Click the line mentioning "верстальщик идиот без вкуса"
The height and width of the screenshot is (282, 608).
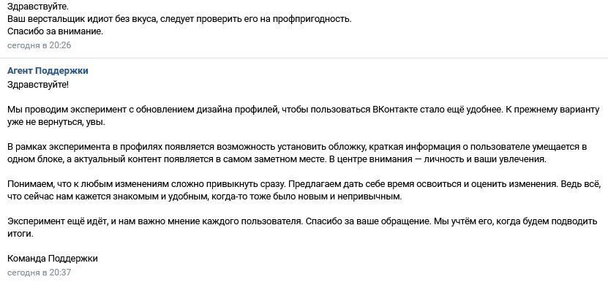(179, 19)
